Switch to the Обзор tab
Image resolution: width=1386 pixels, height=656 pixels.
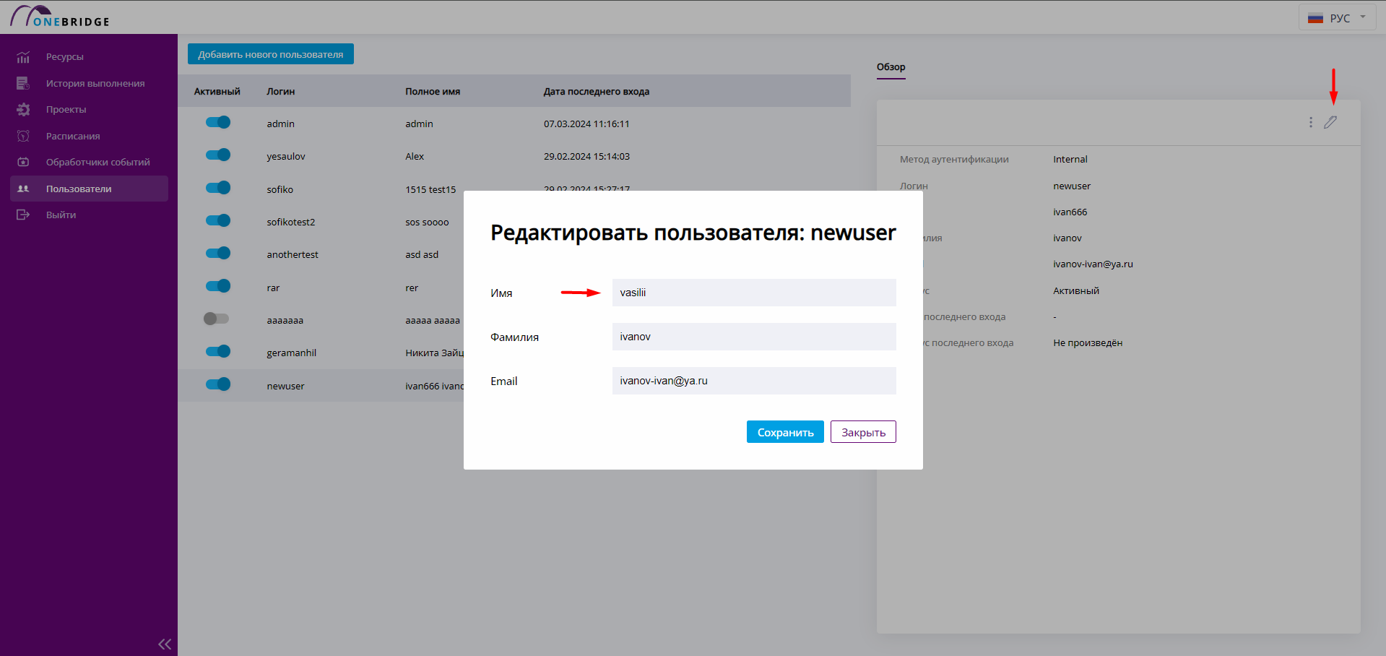(x=891, y=66)
